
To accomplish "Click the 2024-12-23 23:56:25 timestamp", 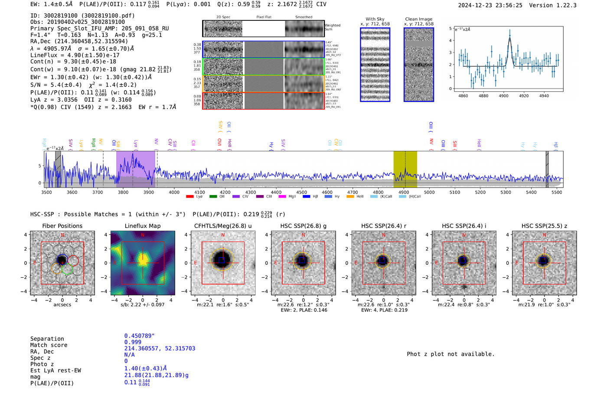I will pyautogui.click(x=490, y=5).
